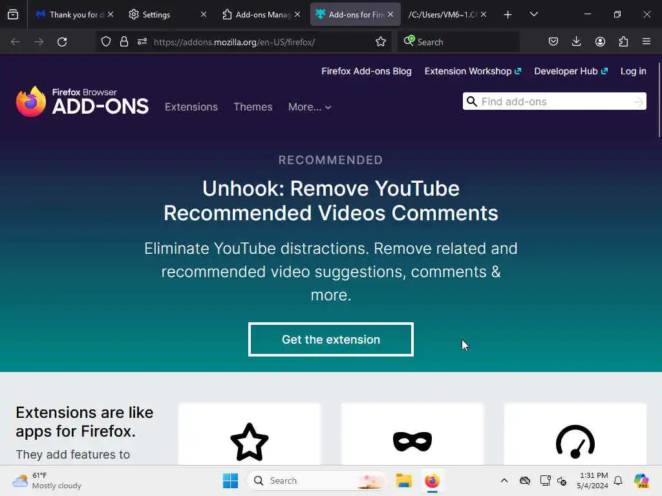
Task: Open weather widget showing 61°F
Action: coord(47,480)
